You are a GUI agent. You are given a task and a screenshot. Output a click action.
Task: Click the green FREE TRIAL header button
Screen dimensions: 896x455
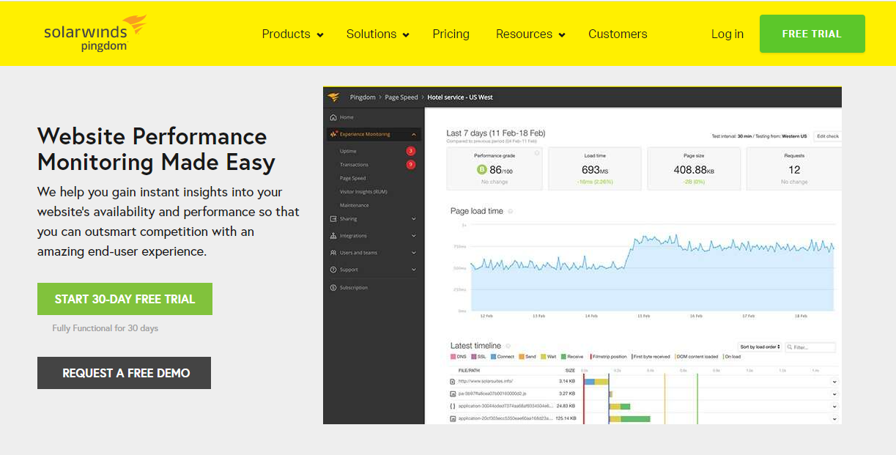[x=812, y=34]
